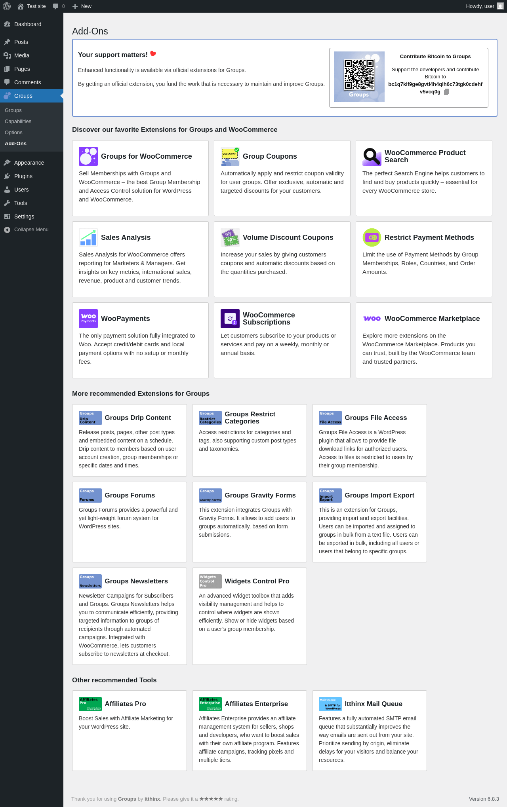Click WooCommerce Product Search magnifier icon

coord(372,156)
